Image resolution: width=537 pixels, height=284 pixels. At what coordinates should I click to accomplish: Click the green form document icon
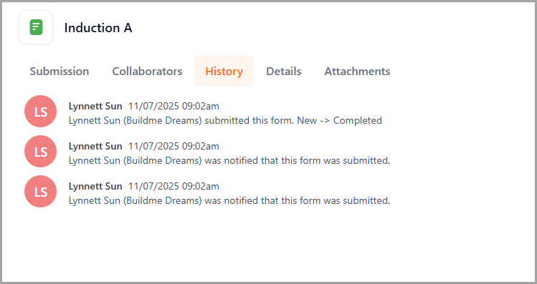click(x=36, y=27)
